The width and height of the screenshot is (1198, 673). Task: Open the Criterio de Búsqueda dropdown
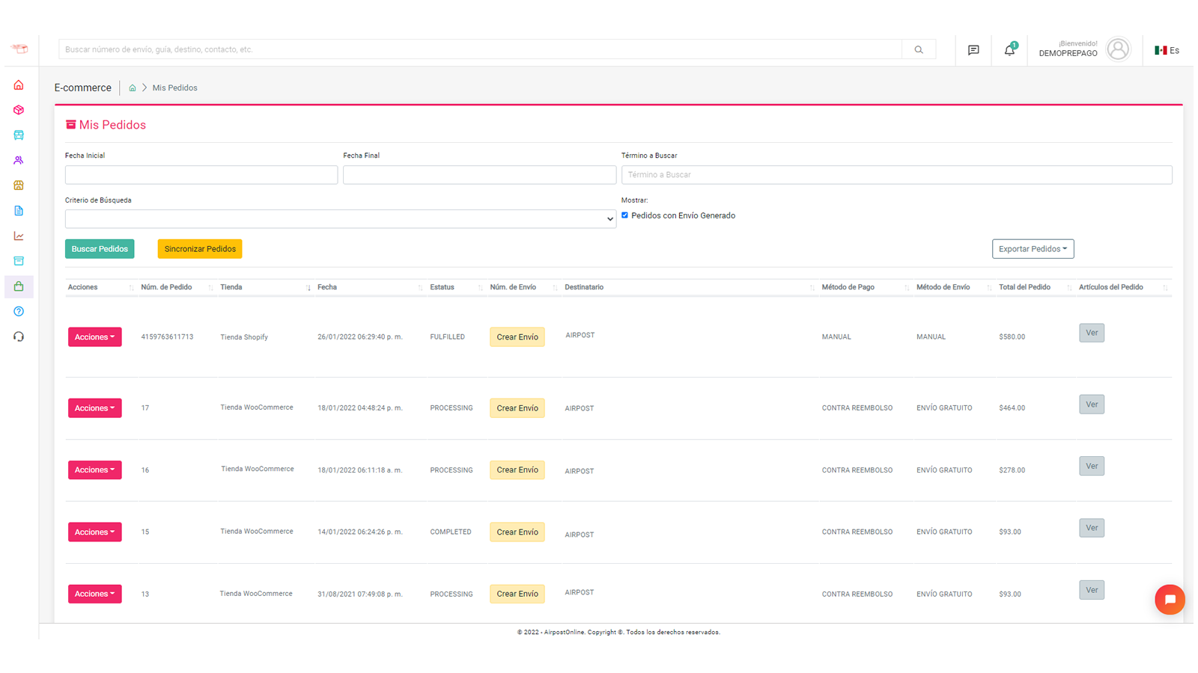click(341, 218)
